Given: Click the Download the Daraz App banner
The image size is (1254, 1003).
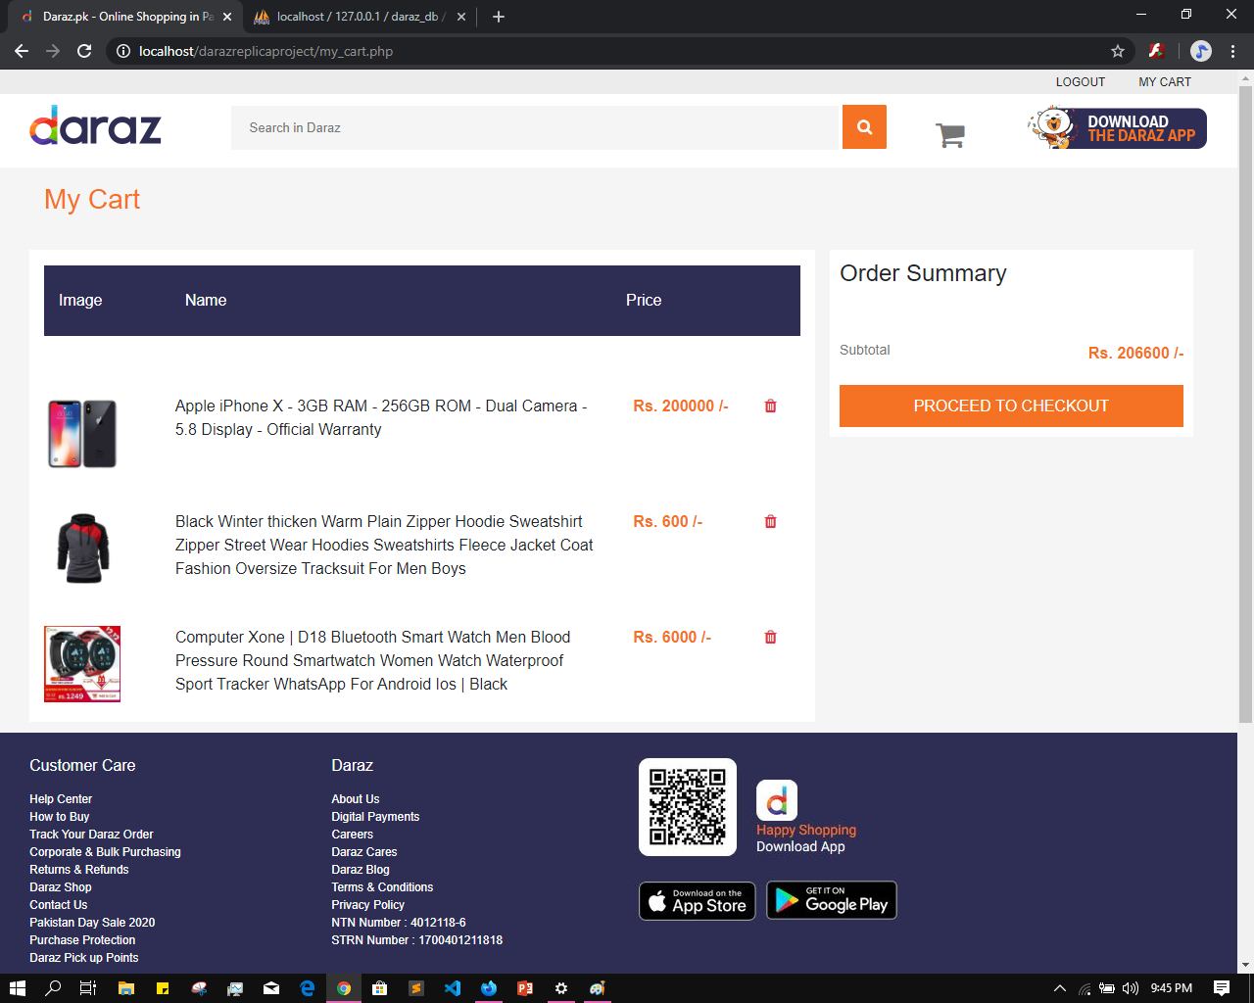Looking at the screenshot, I should click(1117, 128).
